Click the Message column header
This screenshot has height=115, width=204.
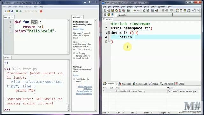click(x=171, y=88)
